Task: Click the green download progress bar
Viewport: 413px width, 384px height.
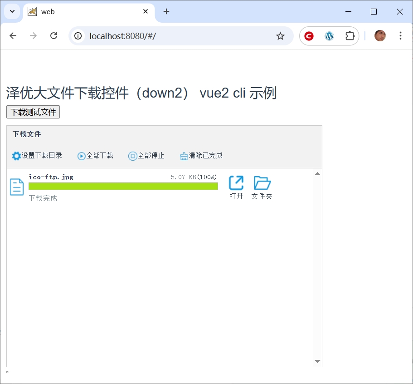Action: tap(123, 186)
